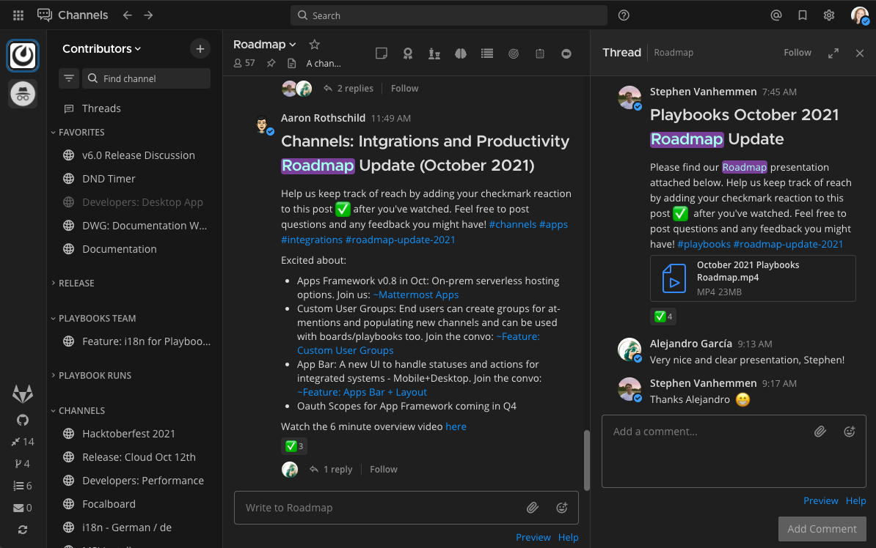The image size is (876, 548).
Task: Open the GitLab icon in the app bar
Action: click(22, 393)
